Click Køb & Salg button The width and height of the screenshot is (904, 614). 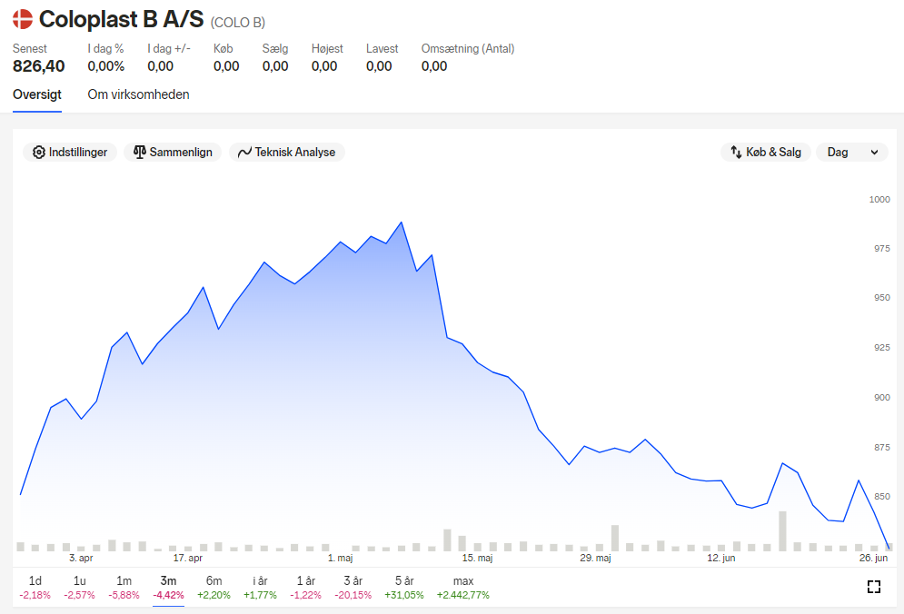tap(765, 153)
